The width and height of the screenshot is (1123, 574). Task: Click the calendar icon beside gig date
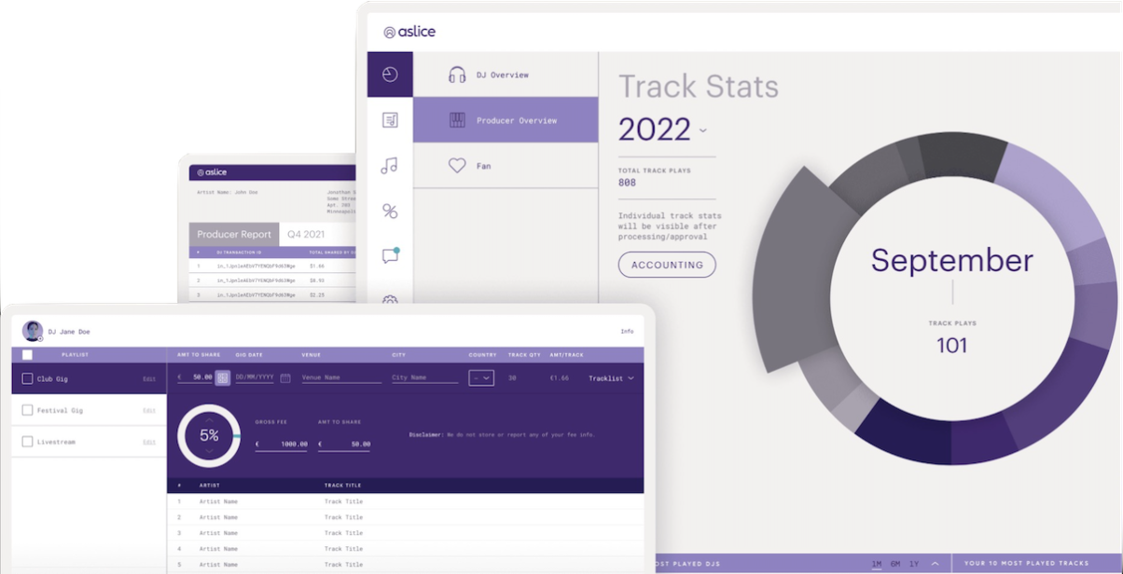coord(285,377)
